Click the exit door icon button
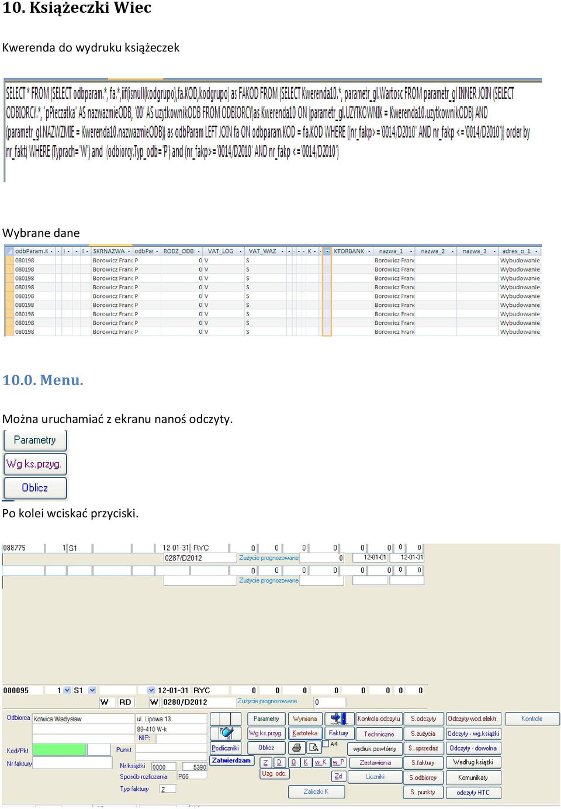 pyautogui.click(x=339, y=718)
